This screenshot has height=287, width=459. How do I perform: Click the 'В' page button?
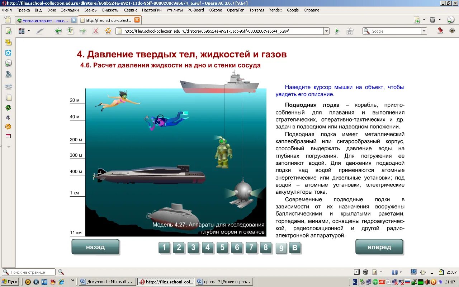[x=295, y=248]
